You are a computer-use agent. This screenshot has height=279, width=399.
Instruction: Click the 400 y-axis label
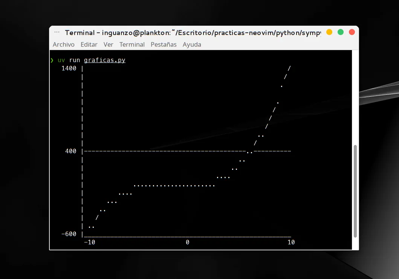point(70,151)
